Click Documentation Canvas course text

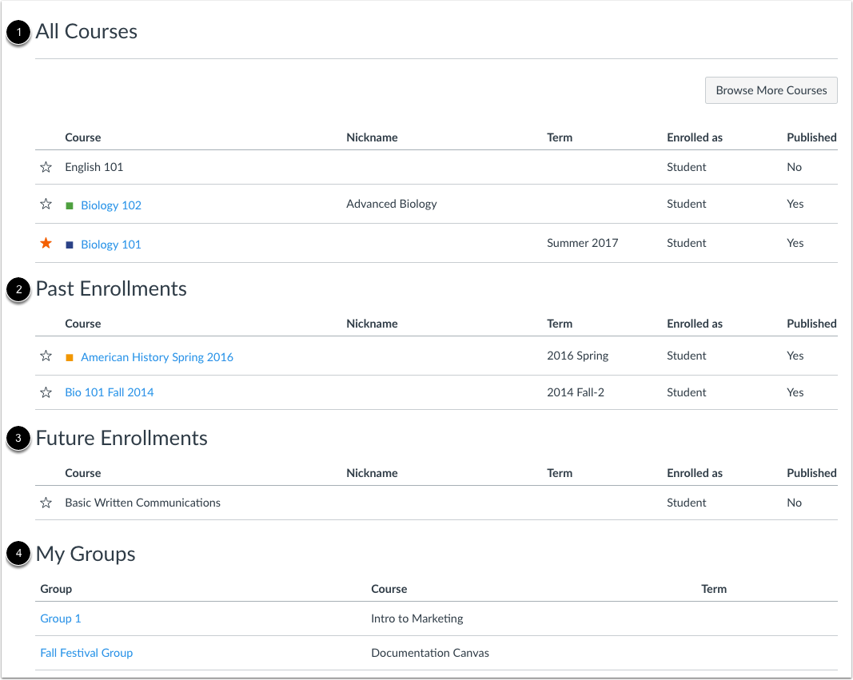[430, 653]
